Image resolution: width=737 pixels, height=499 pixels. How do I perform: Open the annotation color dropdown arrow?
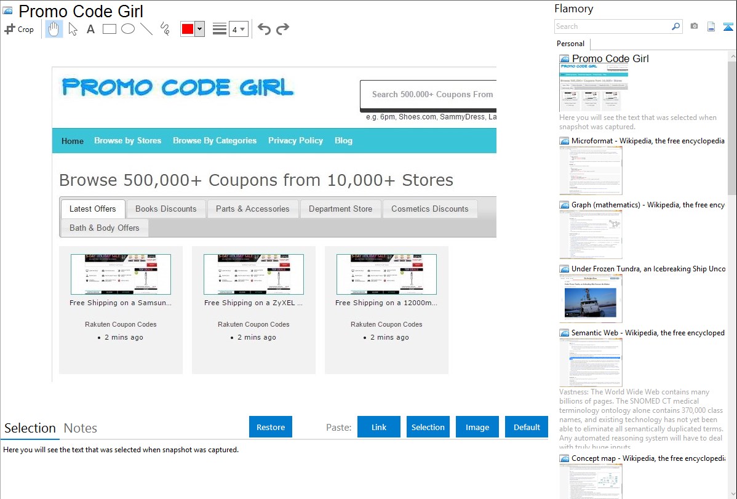(x=200, y=29)
